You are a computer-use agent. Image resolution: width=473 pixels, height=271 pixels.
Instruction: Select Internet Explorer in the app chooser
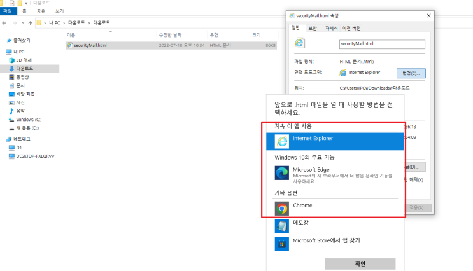pyautogui.click(x=335, y=141)
